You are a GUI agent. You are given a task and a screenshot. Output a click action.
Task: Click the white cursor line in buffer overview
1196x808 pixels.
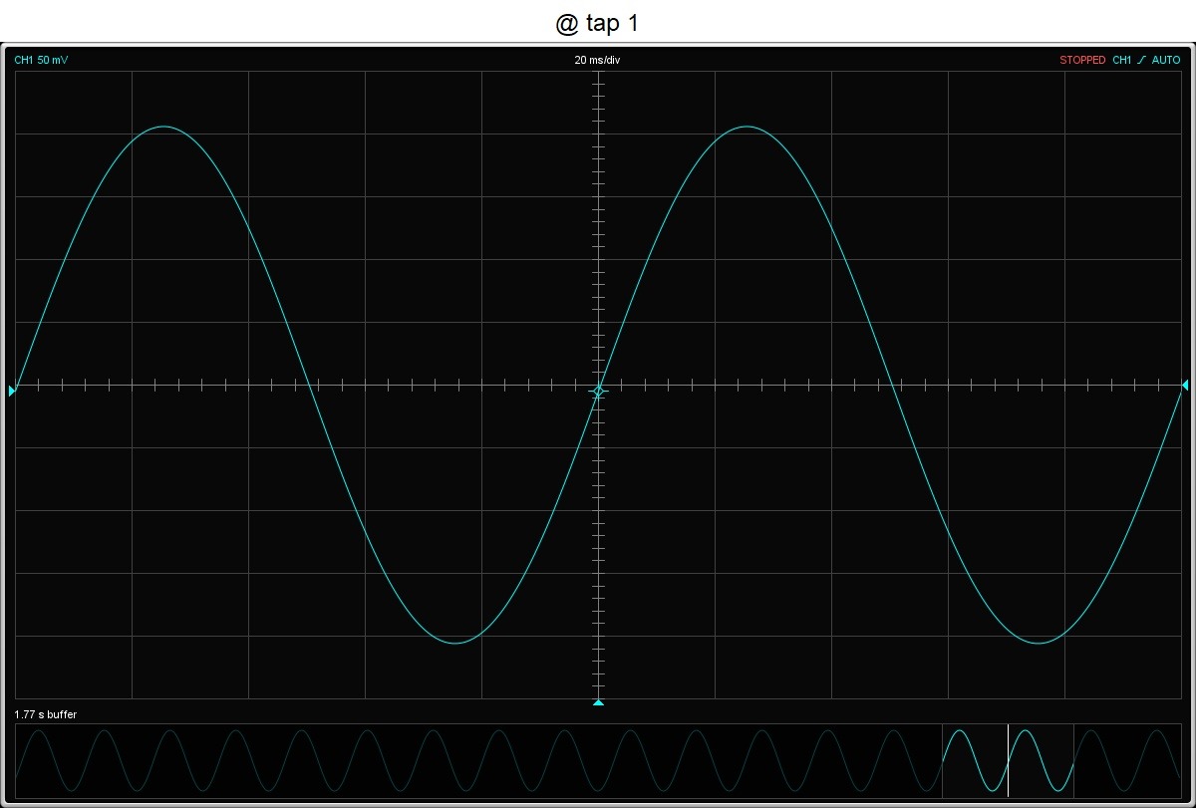pyautogui.click(x=1008, y=760)
